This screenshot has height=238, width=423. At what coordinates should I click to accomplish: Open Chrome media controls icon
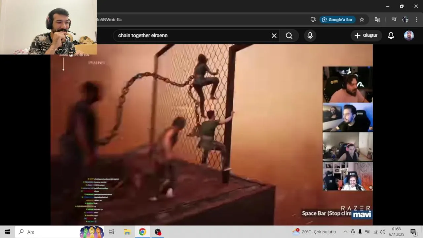point(394,20)
